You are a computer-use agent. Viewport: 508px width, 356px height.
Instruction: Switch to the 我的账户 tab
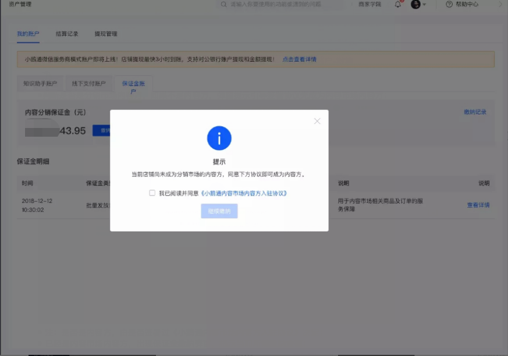point(28,34)
